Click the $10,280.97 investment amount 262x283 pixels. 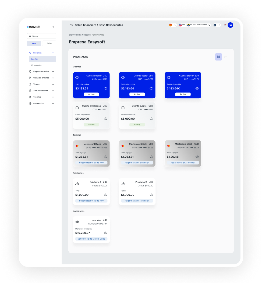click(x=83, y=233)
